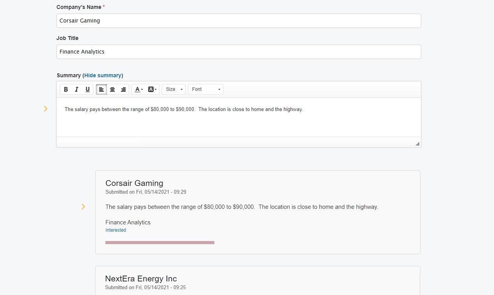
Task: Open the NextEra Energy Inc submission
Action: coord(141,279)
